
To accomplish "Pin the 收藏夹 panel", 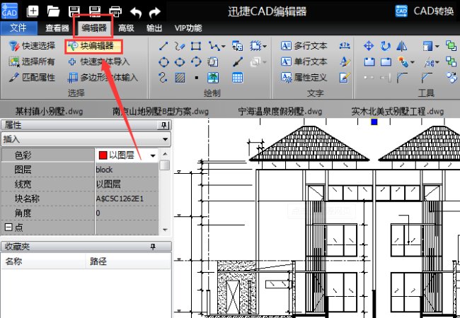I will click(153, 247).
